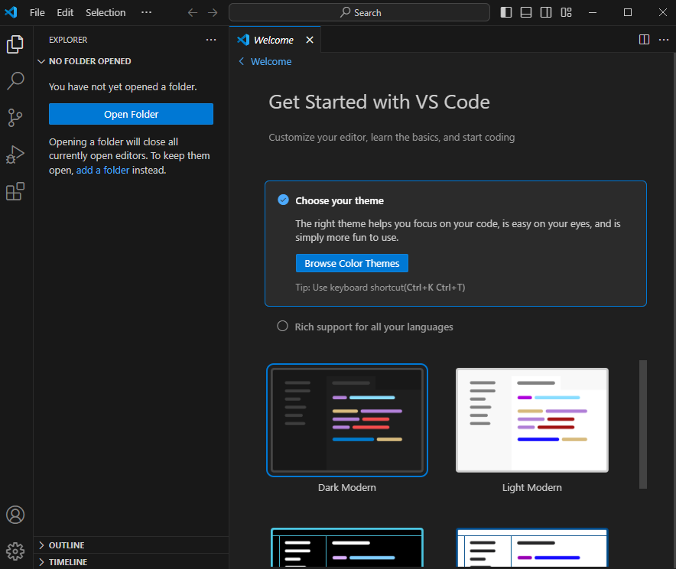
Task: Click the 'Get Started with VS Code' heading
Action: 379,102
